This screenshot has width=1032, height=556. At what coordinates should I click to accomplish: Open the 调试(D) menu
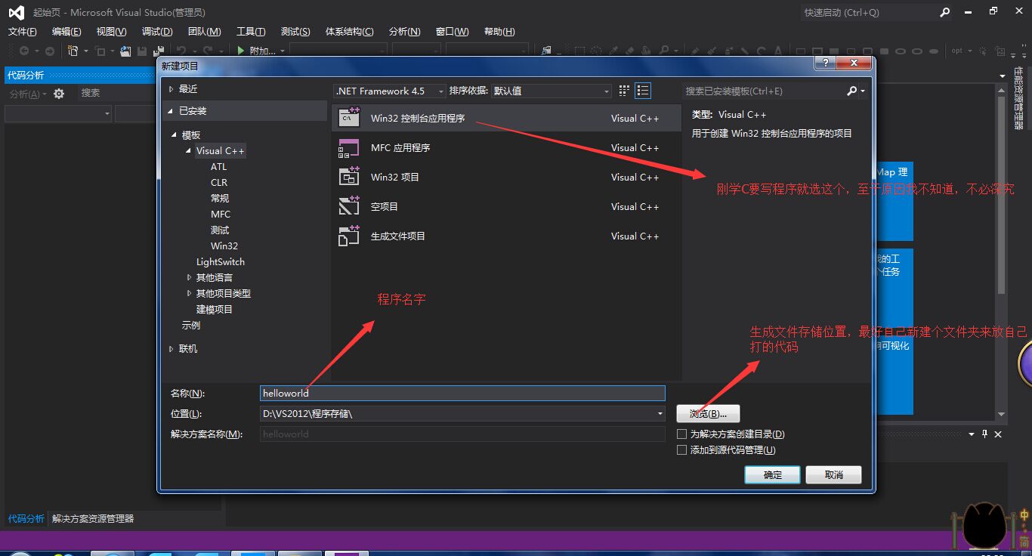coord(157,32)
